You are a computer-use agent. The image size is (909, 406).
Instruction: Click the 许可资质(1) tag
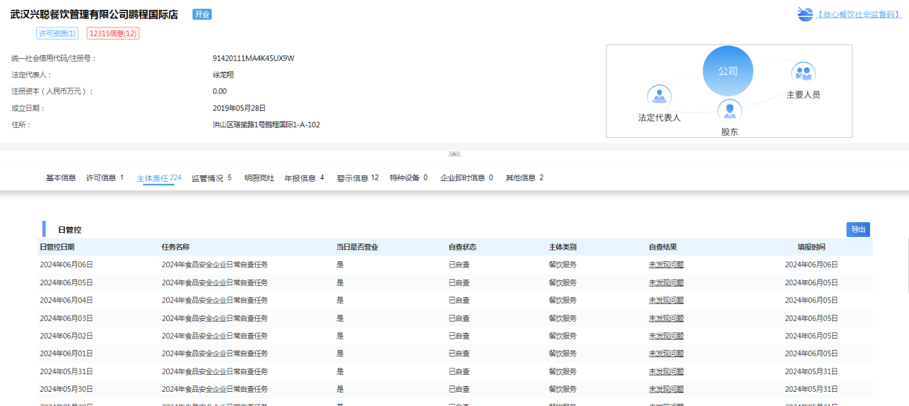[58, 33]
